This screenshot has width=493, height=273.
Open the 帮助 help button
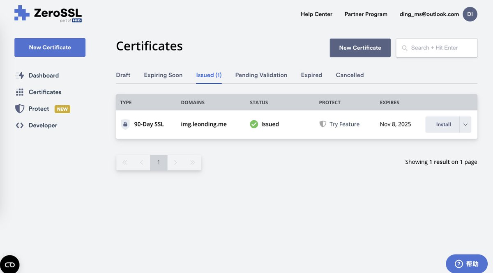(467, 264)
